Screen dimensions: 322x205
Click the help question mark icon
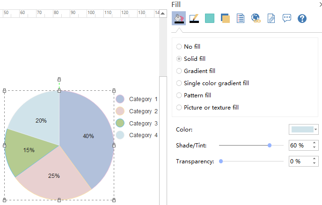[x=302, y=19]
